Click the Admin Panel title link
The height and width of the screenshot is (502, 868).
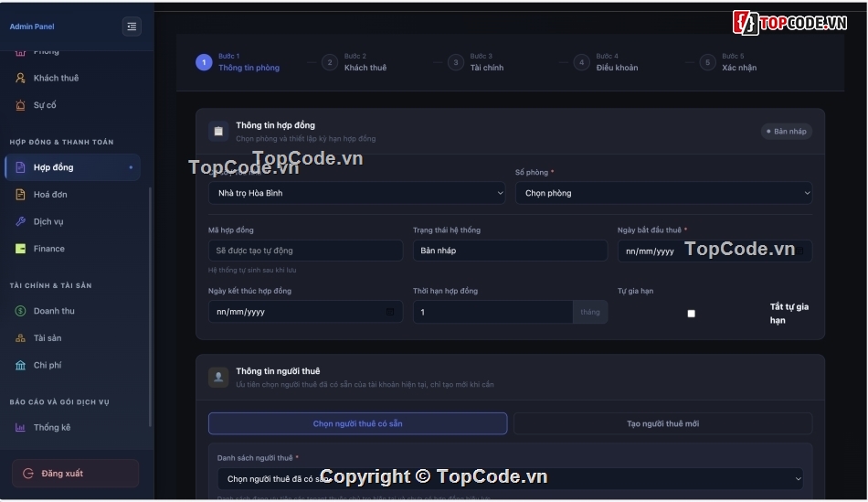(32, 27)
